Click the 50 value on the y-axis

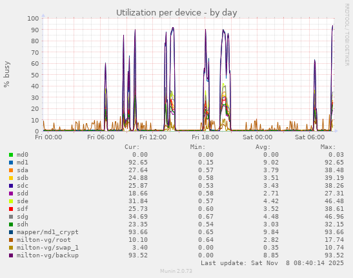click(35, 75)
